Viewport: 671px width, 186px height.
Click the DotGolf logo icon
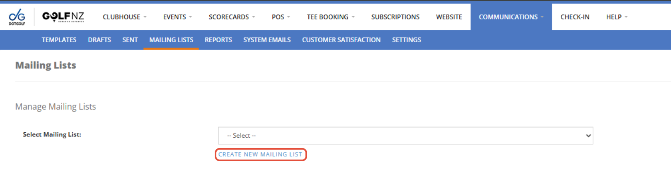tap(17, 17)
